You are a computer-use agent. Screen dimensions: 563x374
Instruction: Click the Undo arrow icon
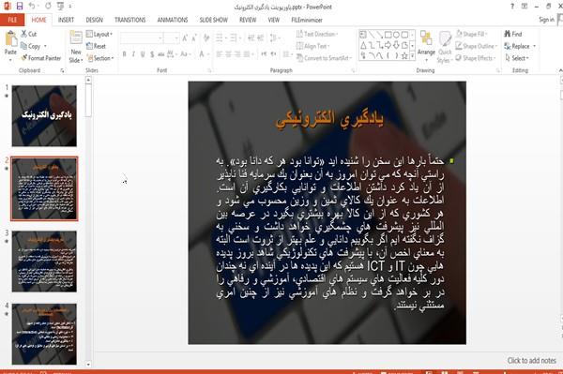click(32, 7)
